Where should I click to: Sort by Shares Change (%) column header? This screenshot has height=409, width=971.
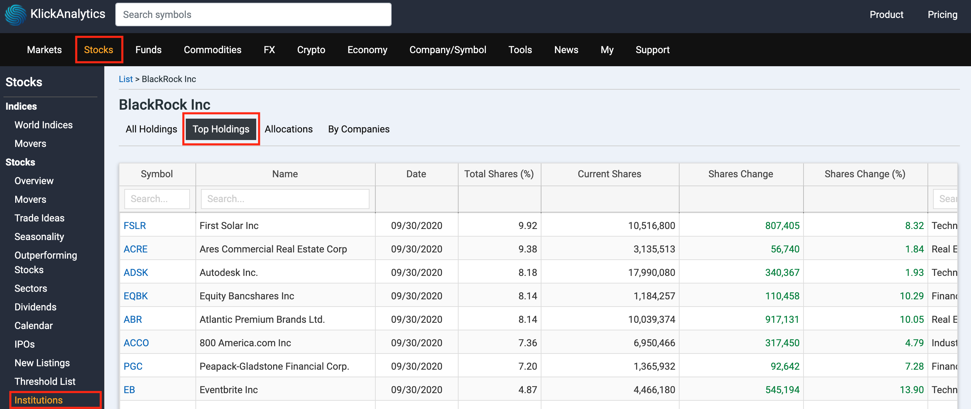[x=865, y=174]
